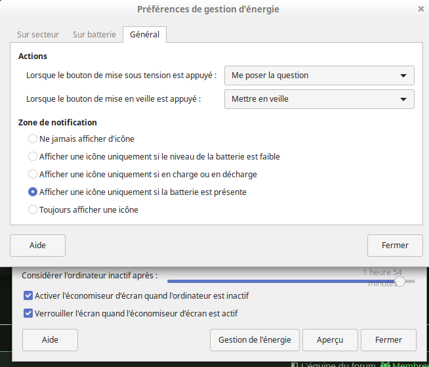Click the inactivity delay slider handle
This screenshot has width=429, height=367.
click(x=399, y=281)
